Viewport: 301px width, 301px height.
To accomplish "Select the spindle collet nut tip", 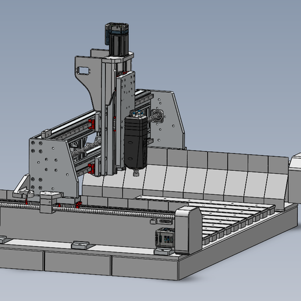I will click(x=136, y=173).
